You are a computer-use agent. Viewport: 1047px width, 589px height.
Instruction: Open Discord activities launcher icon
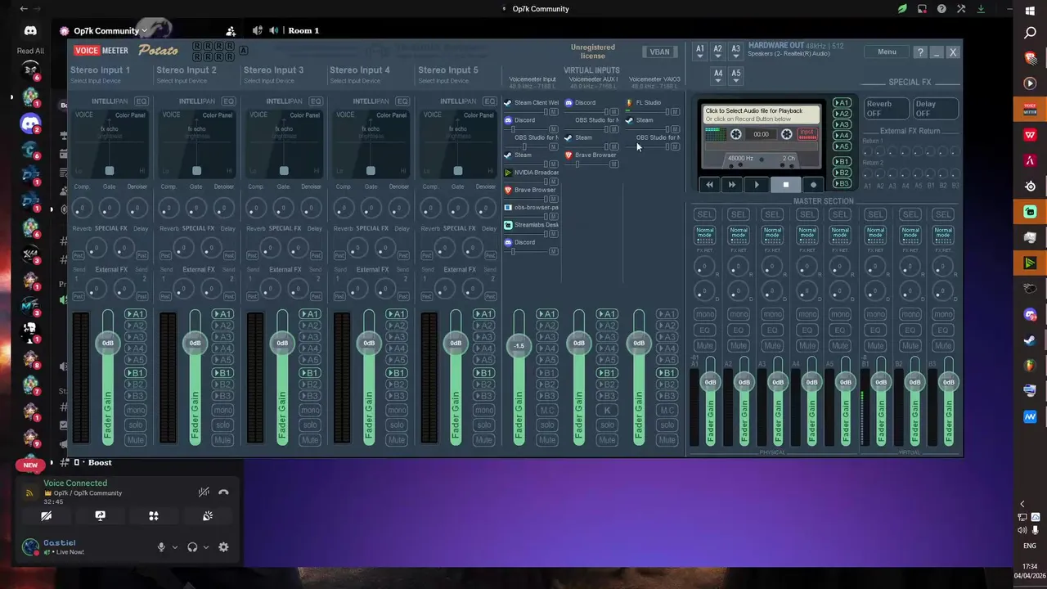154,516
